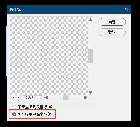Zoom in preview with the plus icon
The height and width of the screenshot is (127, 140).
(19, 98)
